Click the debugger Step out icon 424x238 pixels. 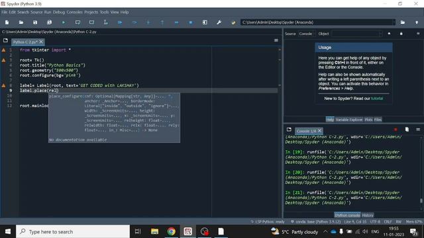click(x=162, y=22)
